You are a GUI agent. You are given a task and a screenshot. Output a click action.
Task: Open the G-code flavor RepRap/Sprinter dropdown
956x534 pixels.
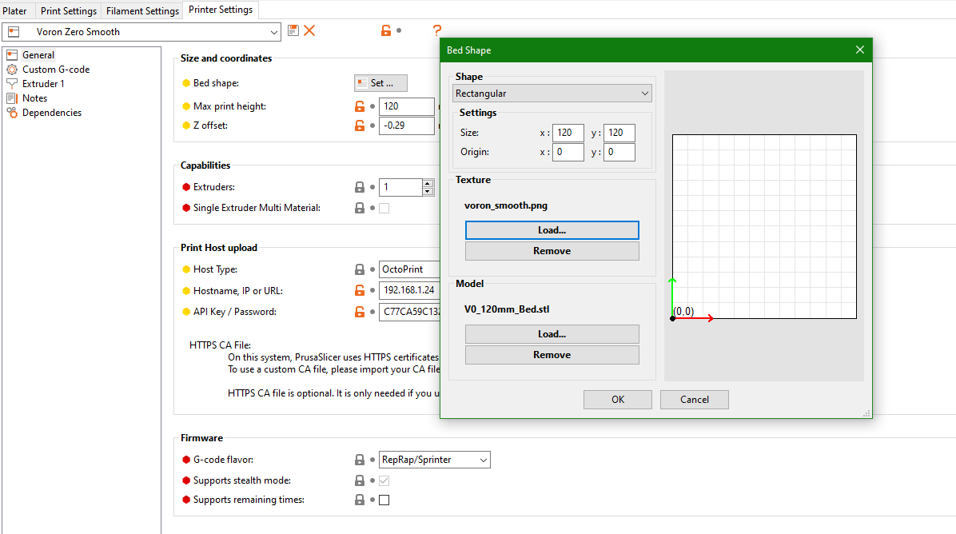pyautogui.click(x=435, y=460)
